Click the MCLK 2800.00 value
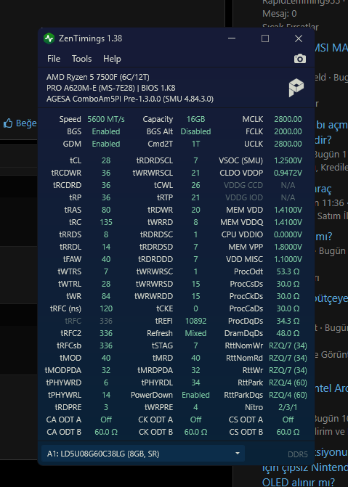 pos(288,119)
